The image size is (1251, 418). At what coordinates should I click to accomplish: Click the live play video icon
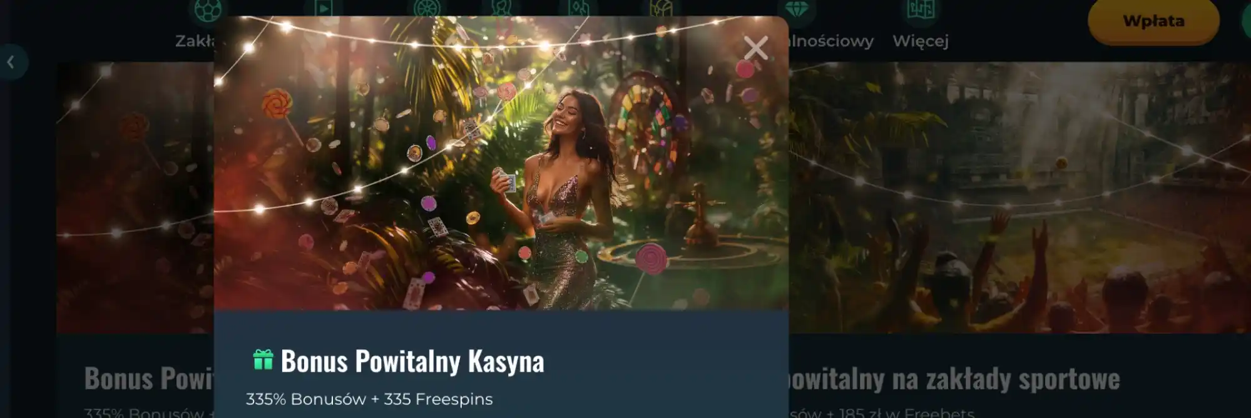pyautogui.click(x=323, y=7)
